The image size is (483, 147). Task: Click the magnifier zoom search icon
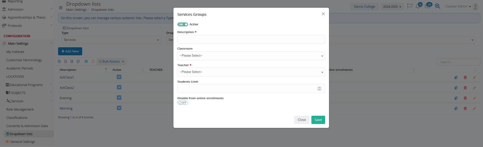[437, 6]
